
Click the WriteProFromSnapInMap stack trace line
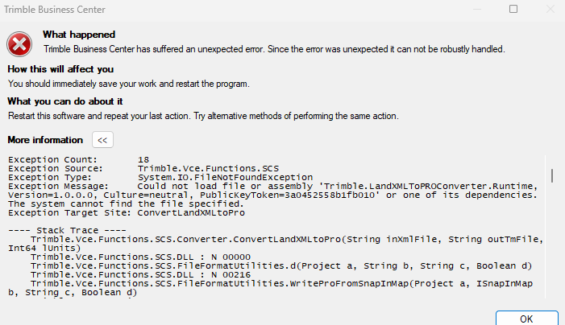(282, 283)
